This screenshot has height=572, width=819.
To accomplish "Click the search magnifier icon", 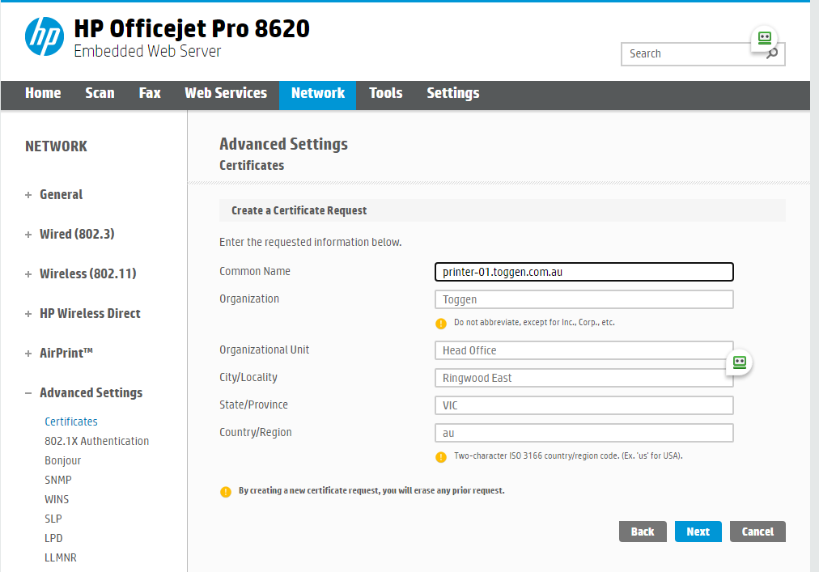I will pyautogui.click(x=772, y=53).
